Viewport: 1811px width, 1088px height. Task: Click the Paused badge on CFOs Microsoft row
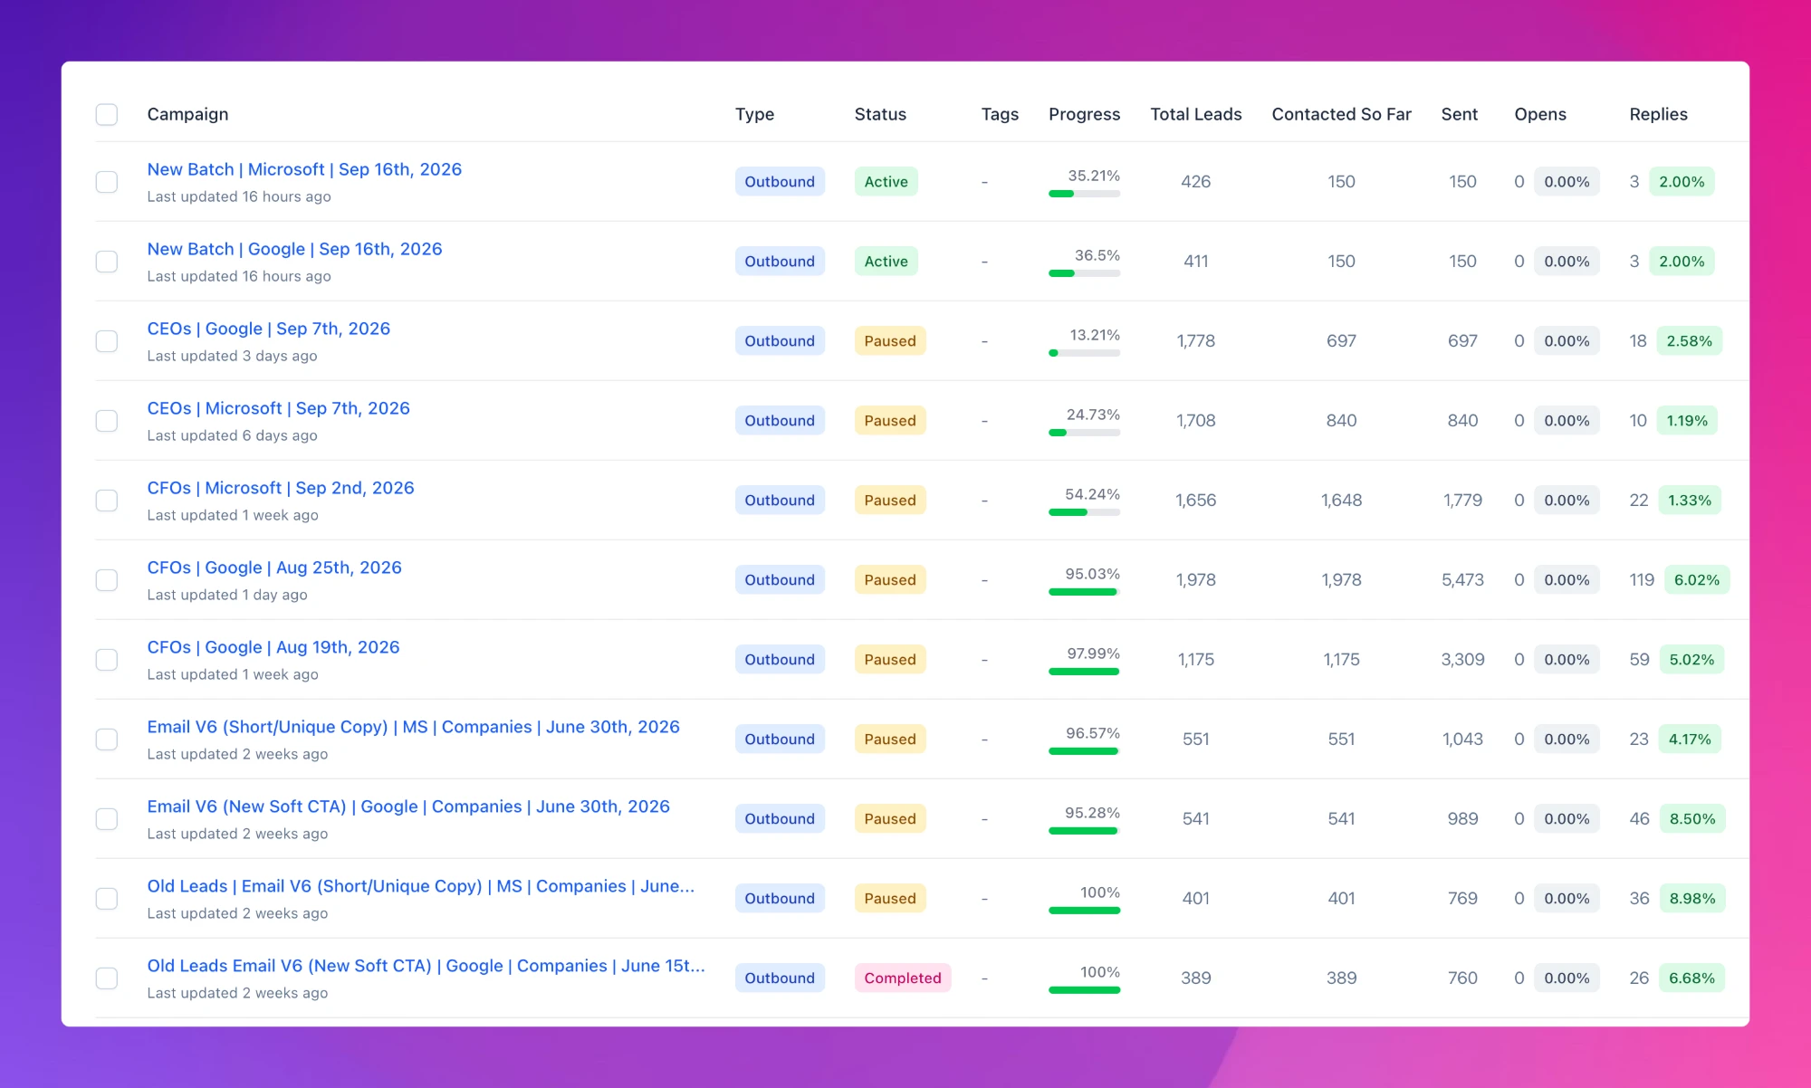[x=890, y=501]
